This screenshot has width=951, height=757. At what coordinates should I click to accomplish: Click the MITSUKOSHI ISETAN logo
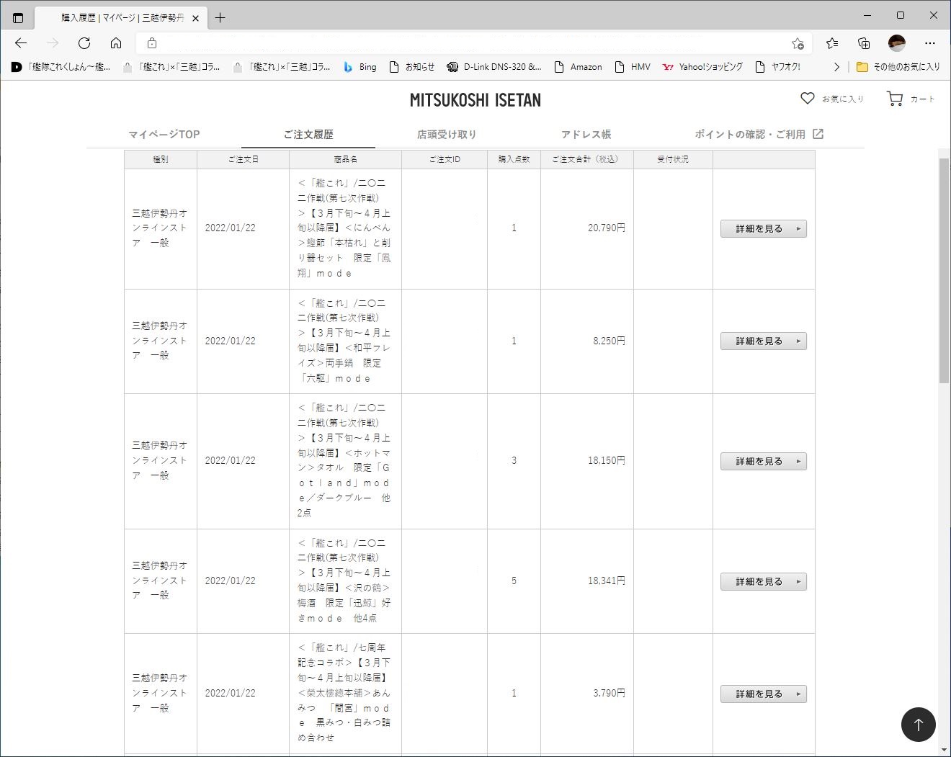coord(475,100)
